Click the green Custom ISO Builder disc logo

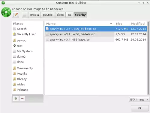point(6,12)
